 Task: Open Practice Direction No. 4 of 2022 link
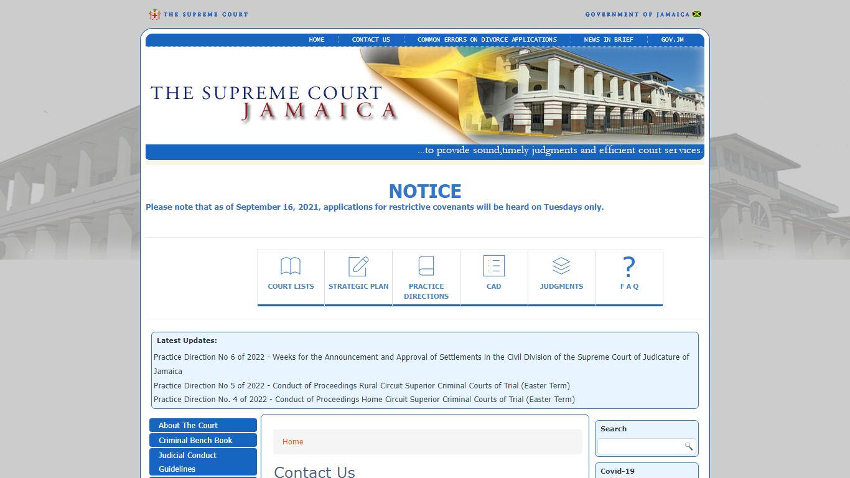(x=364, y=399)
